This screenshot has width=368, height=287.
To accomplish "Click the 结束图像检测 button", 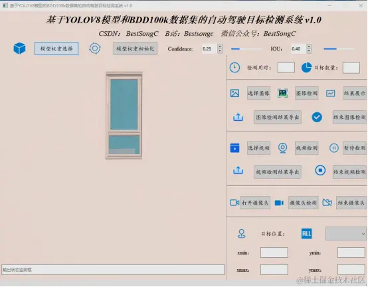I will 349,117.
